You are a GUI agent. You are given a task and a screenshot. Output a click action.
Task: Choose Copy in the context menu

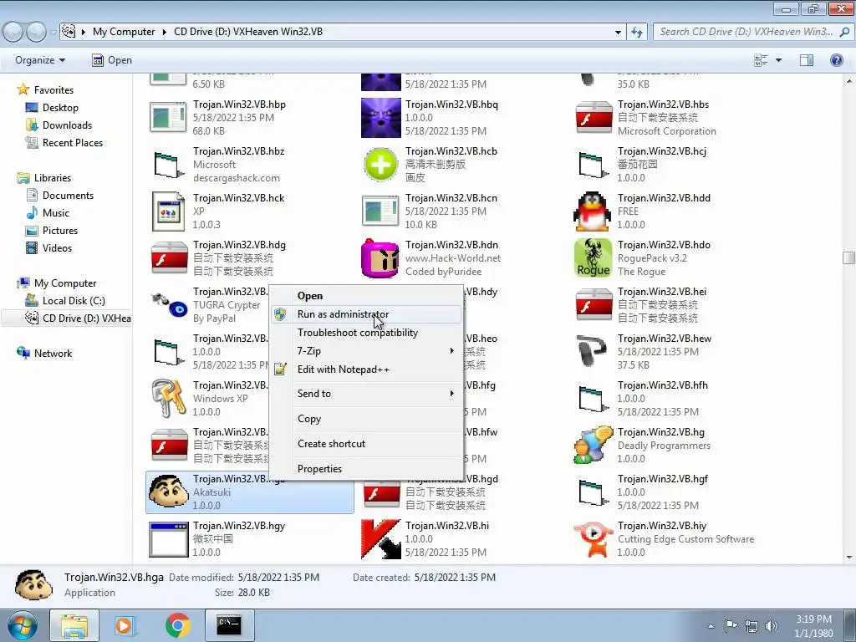pyautogui.click(x=309, y=419)
